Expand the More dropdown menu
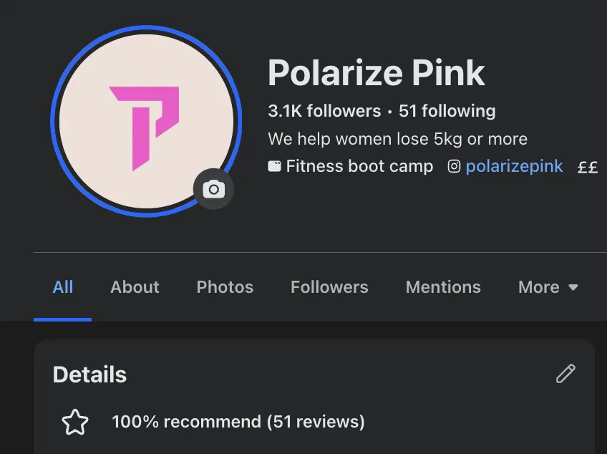The image size is (607, 454). tap(548, 287)
